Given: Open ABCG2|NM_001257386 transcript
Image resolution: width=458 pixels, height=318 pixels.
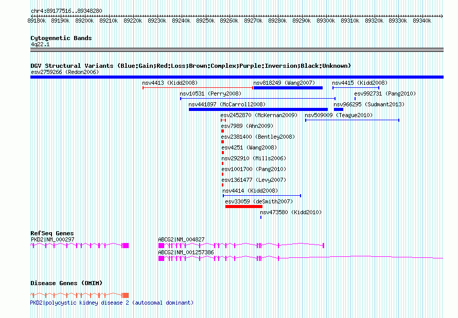Looking at the screenshot, I should [x=186, y=252].
